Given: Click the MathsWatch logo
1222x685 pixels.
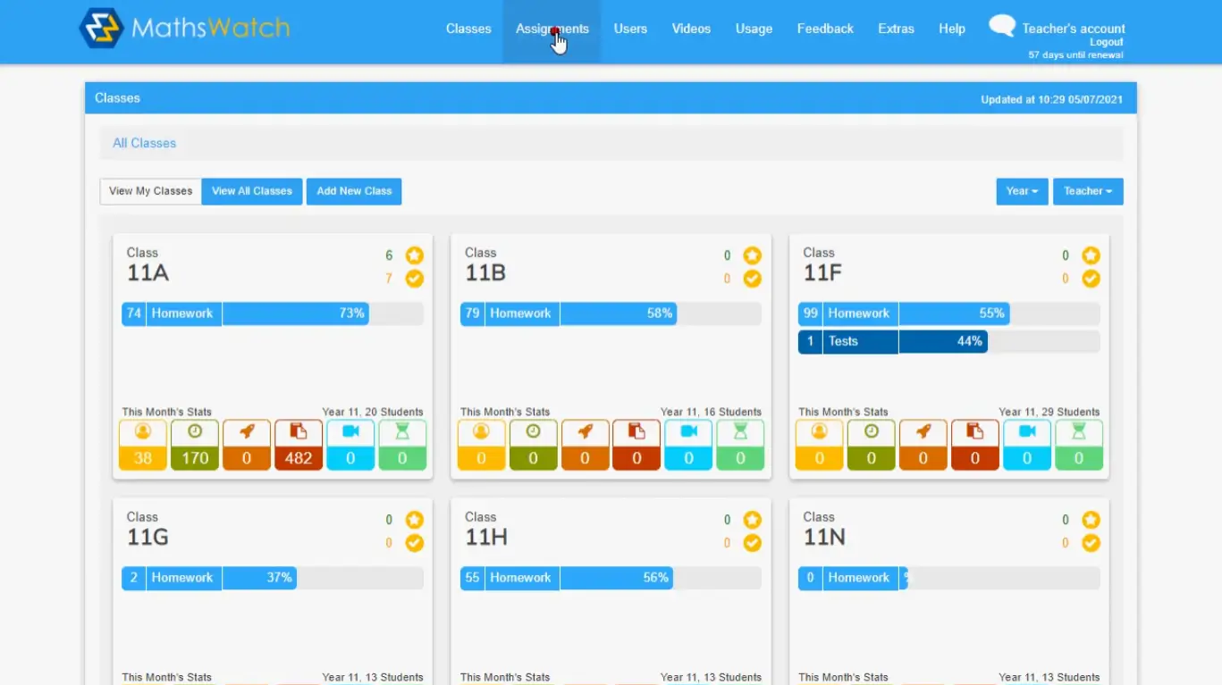Looking at the screenshot, I should click(x=183, y=28).
